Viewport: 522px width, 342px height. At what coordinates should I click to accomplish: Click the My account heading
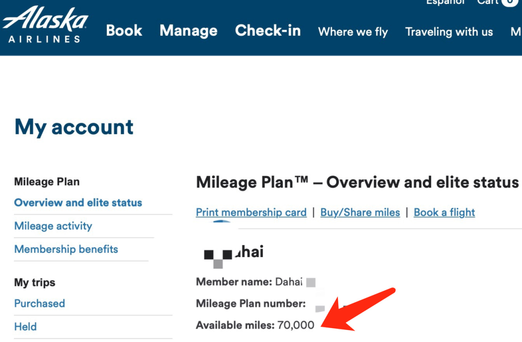click(x=74, y=127)
